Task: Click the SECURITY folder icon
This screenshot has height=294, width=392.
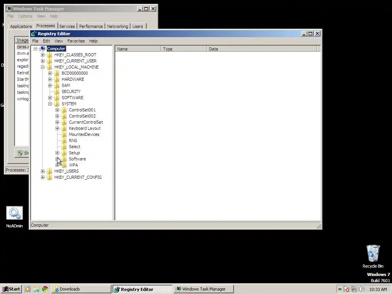Action: pos(57,91)
